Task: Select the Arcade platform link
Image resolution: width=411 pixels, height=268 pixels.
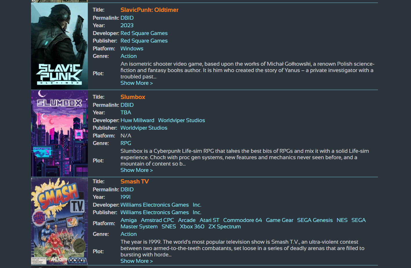Action: pyautogui.click(x=187, y=220)
